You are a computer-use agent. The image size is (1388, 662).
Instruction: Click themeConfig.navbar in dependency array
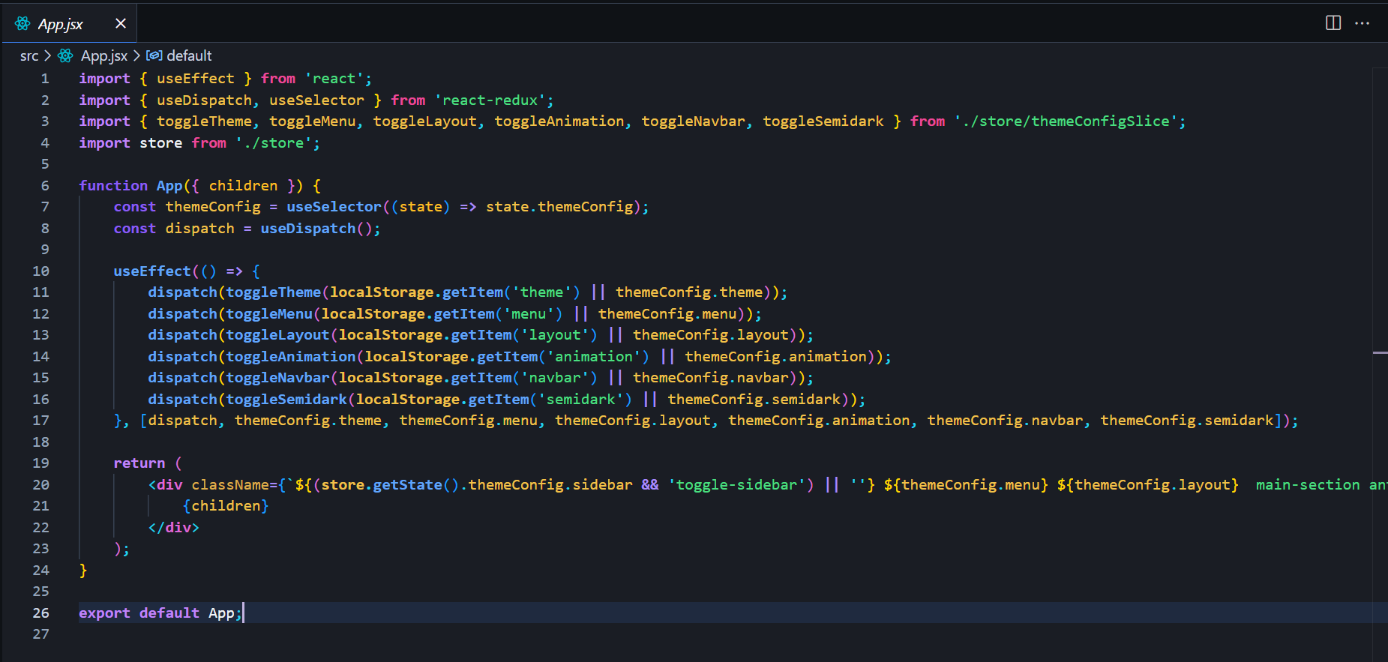[1005, 421]
